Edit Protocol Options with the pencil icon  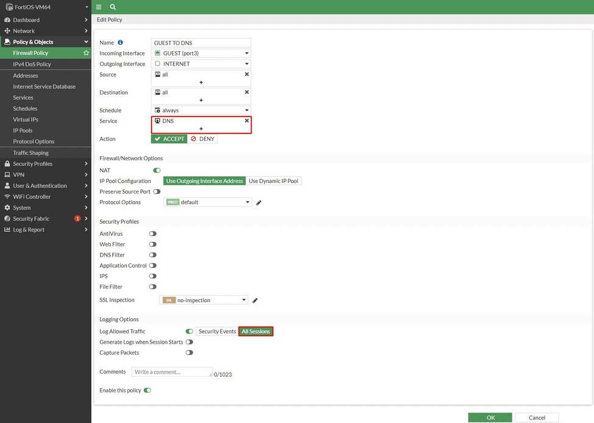(259, 202)
